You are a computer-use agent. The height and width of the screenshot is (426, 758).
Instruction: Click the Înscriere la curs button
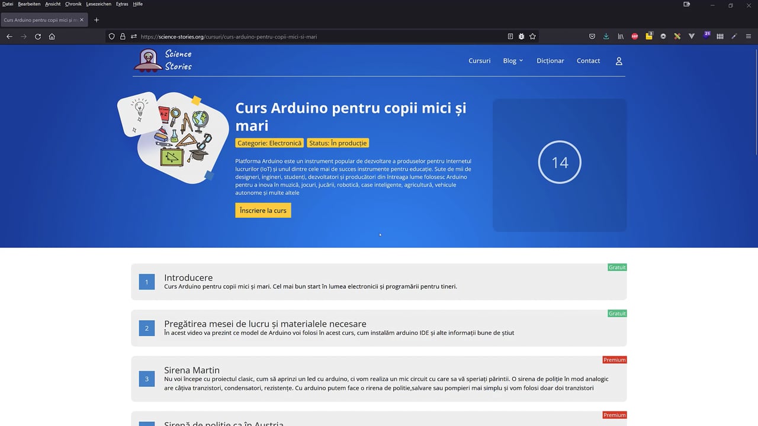pyautogui.click(x=263, y=211)
